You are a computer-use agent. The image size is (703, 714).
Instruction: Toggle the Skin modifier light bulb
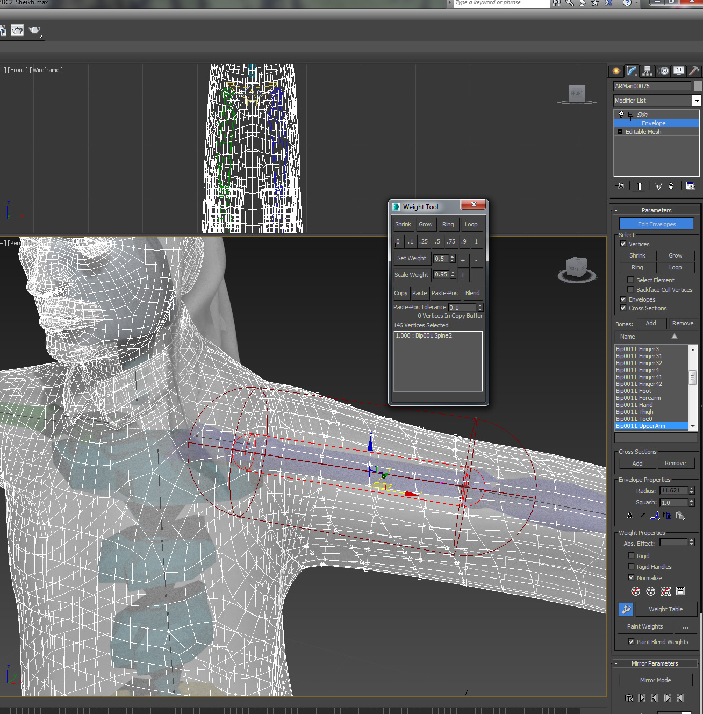[x=621, y=114]
